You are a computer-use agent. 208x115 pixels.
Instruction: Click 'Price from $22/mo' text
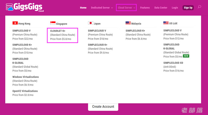[x=22, y=39]
